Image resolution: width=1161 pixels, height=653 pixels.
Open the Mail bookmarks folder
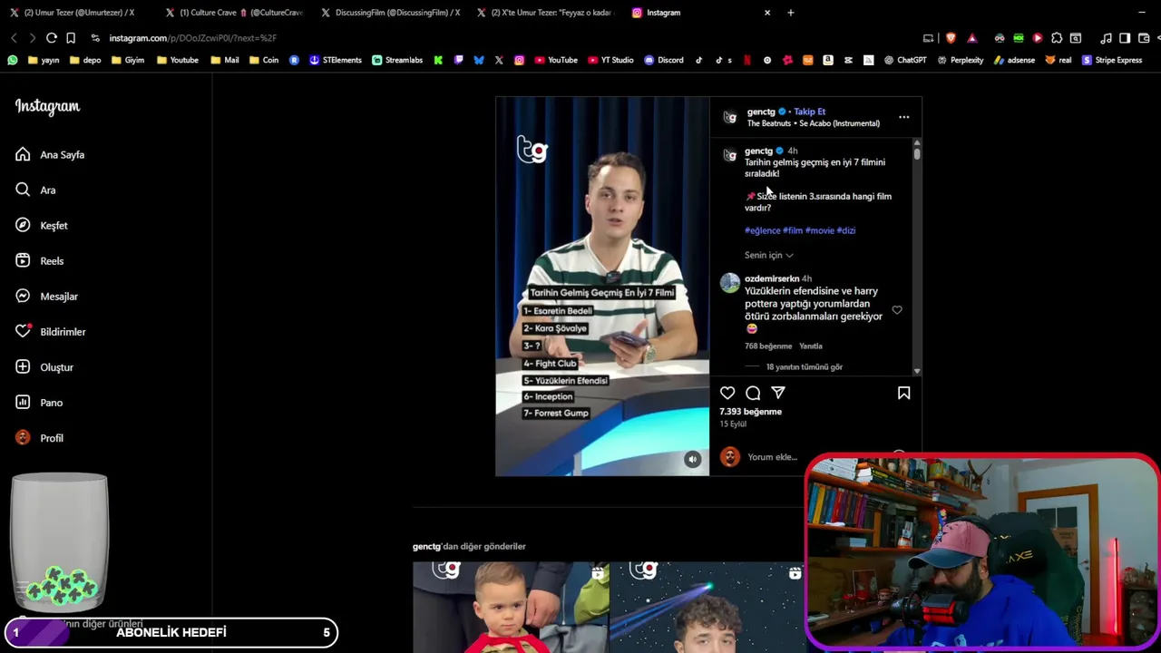[x=224, y=60]
